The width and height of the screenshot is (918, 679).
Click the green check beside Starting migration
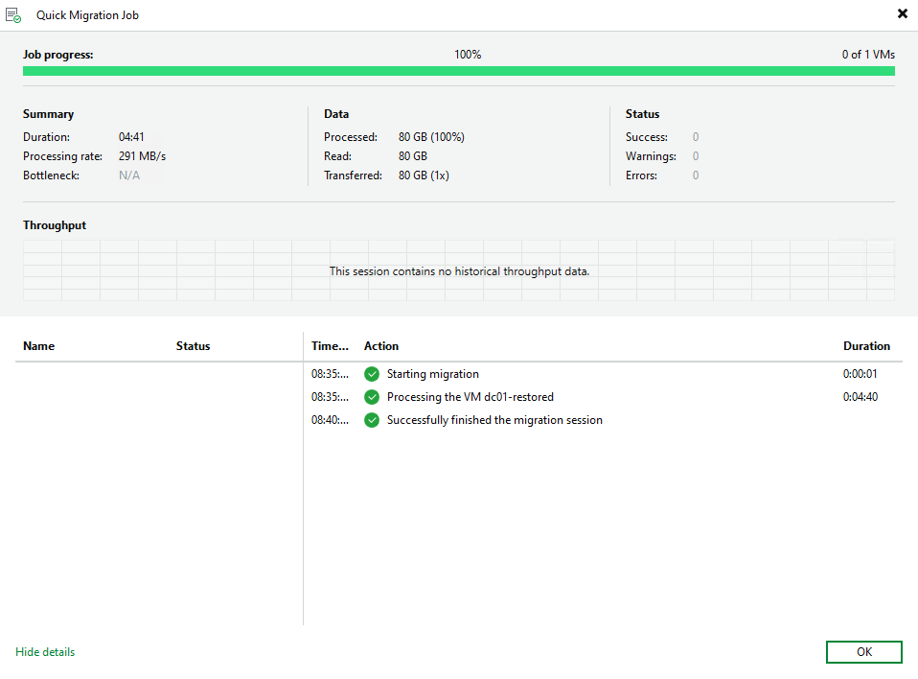372,374
